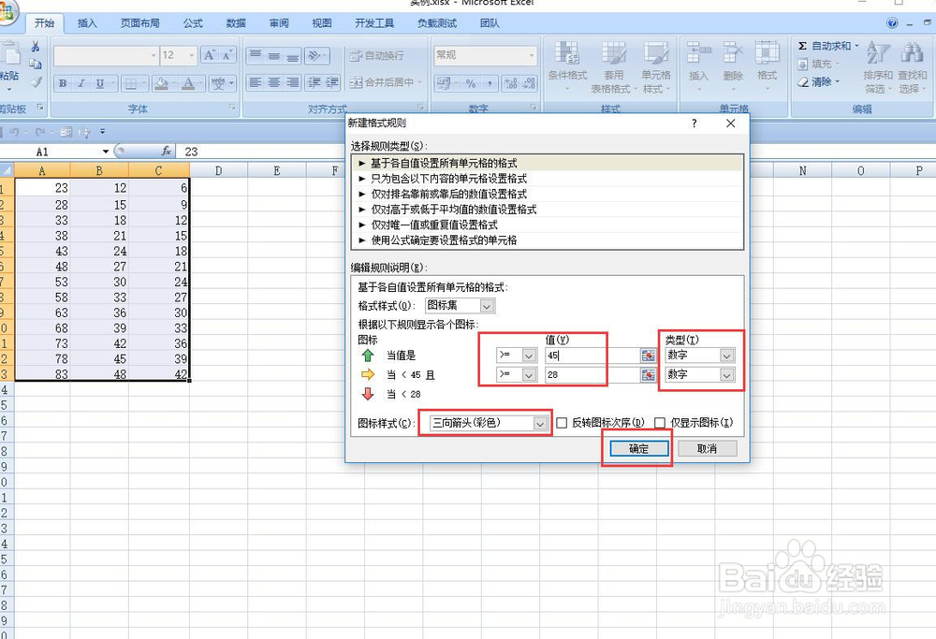Click the Insert cells 插入 icon
Viewport: 936px width, 639px height.
tap(698, 66)
